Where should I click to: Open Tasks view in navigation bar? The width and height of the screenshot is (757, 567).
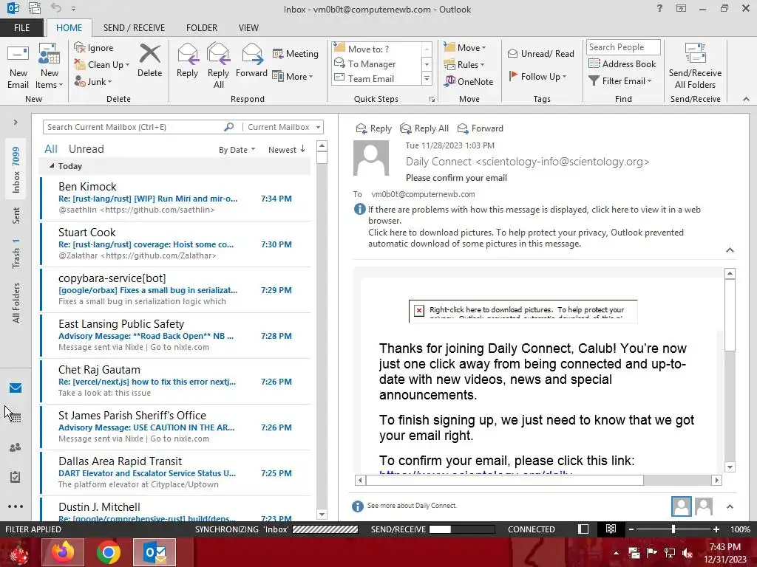click(16, 477)
